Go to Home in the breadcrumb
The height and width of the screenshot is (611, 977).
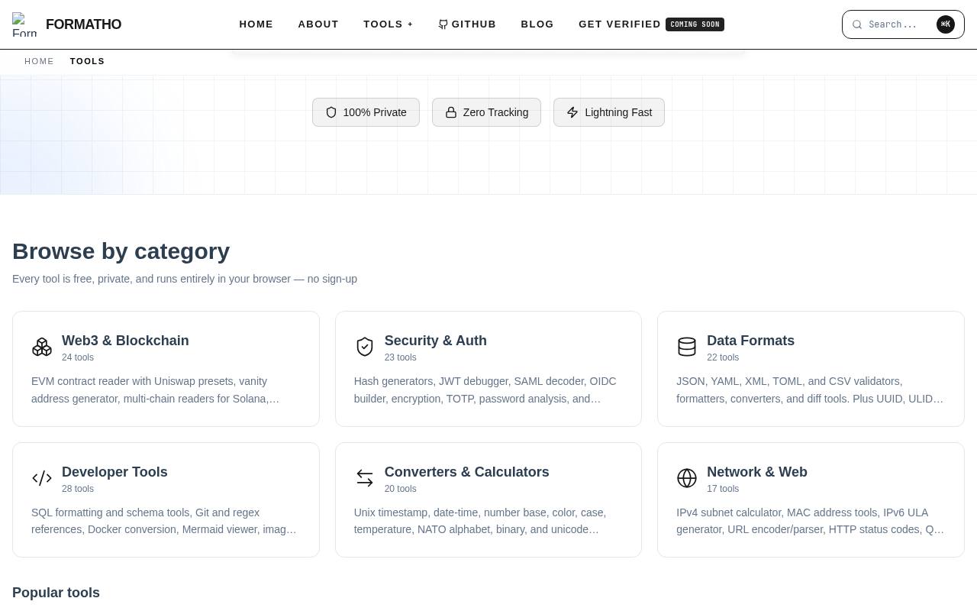pyautogui.click(x=39, y=61)
